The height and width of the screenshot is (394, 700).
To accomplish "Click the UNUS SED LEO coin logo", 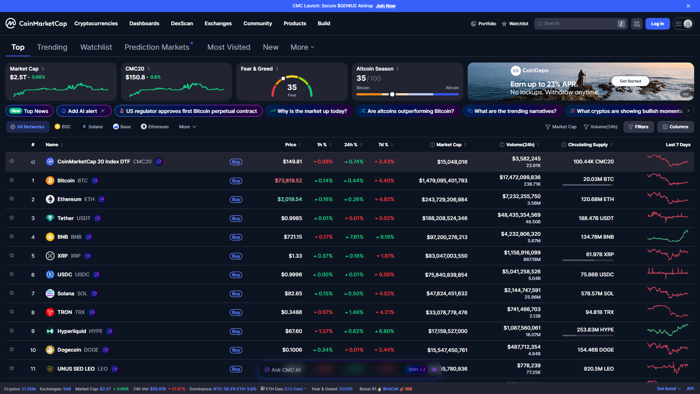I will pyautogui.click(x=50, y=369).
